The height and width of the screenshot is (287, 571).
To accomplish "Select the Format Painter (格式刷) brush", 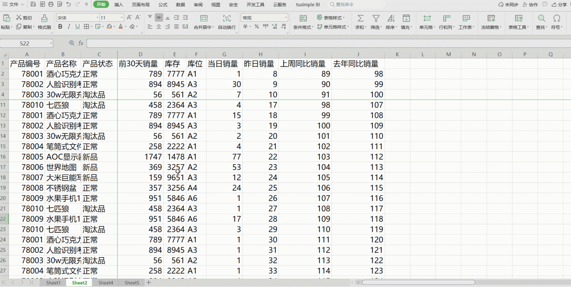I will pos(44,21).
